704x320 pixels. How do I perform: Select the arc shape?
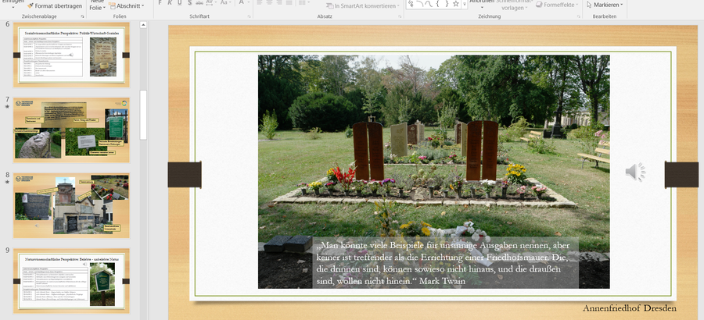click(x=419, y=4)
